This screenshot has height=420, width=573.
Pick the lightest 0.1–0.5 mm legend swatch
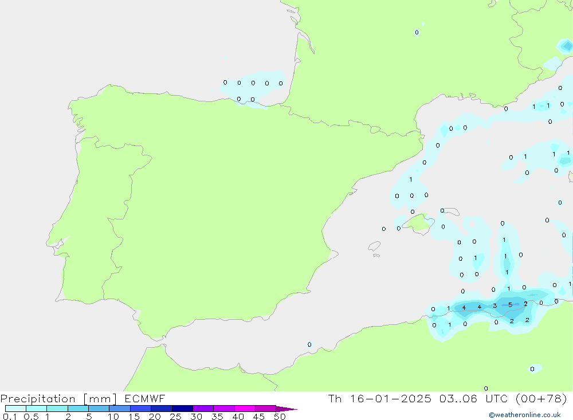pyautogui.click(x=15, y=409)
